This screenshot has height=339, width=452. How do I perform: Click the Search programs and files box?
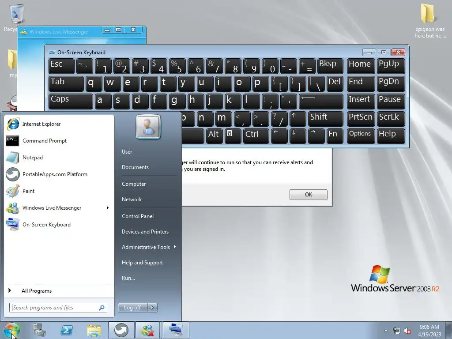click(58, 308)
